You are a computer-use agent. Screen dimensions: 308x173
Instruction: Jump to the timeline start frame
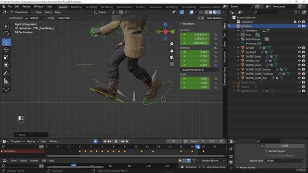[x=105, y=141]
